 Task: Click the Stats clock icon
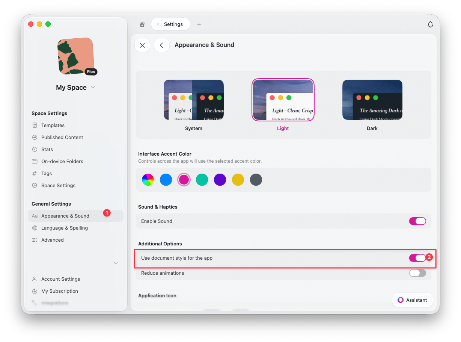coord(35,149)
